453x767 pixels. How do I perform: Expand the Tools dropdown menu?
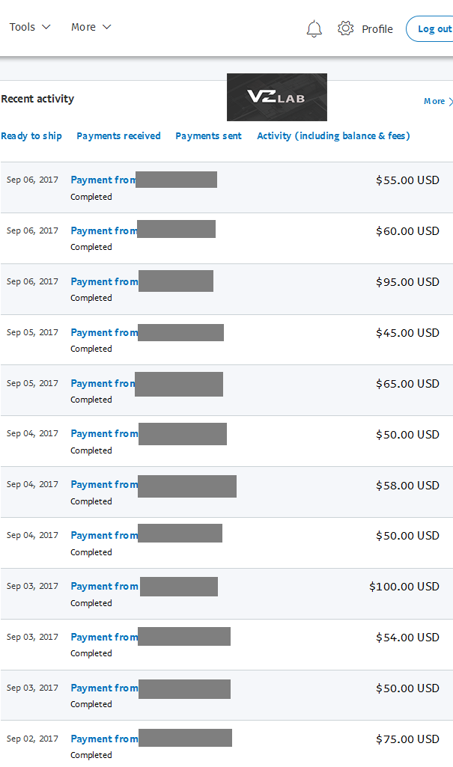(x=30, y=27)
